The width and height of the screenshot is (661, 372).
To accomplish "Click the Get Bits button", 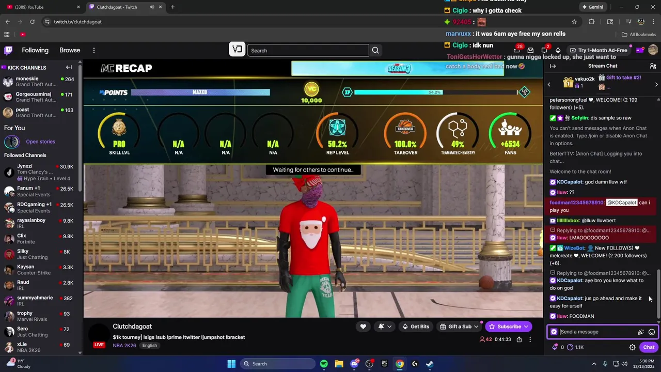I will point(416,327).
